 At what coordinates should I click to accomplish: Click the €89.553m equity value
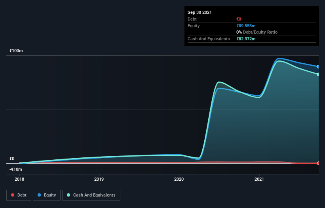246,26
